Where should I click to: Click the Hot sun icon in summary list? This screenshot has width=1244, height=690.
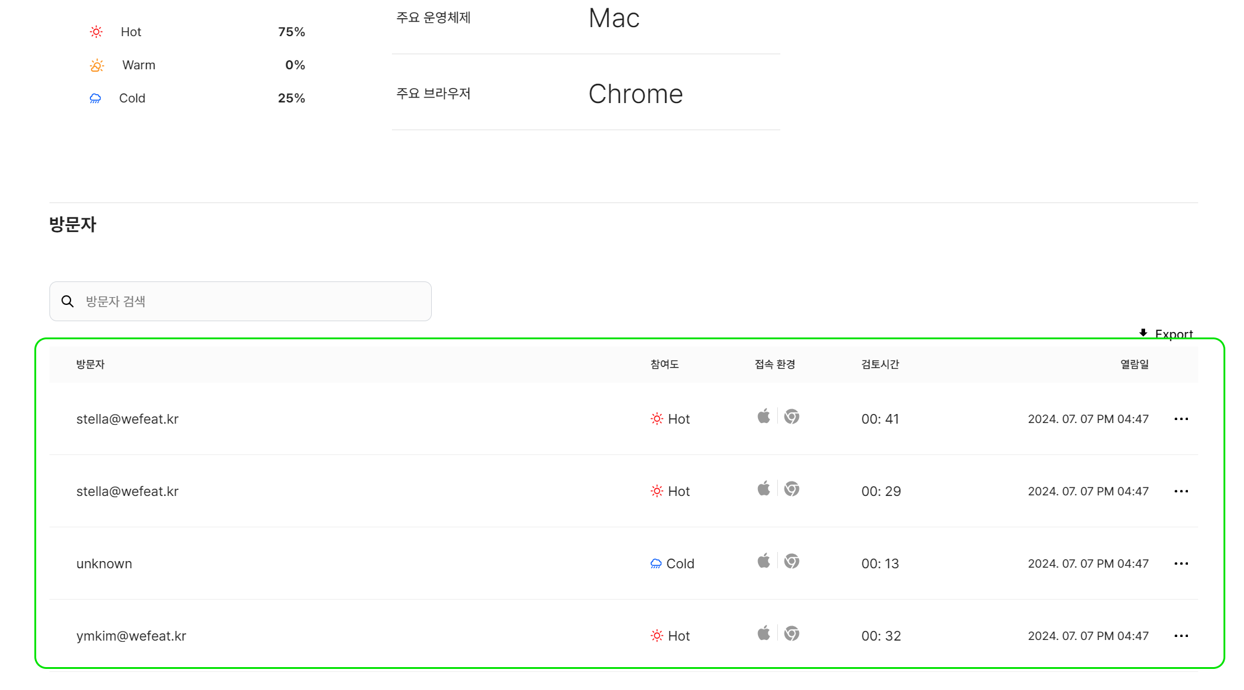(x=96, y=32)
